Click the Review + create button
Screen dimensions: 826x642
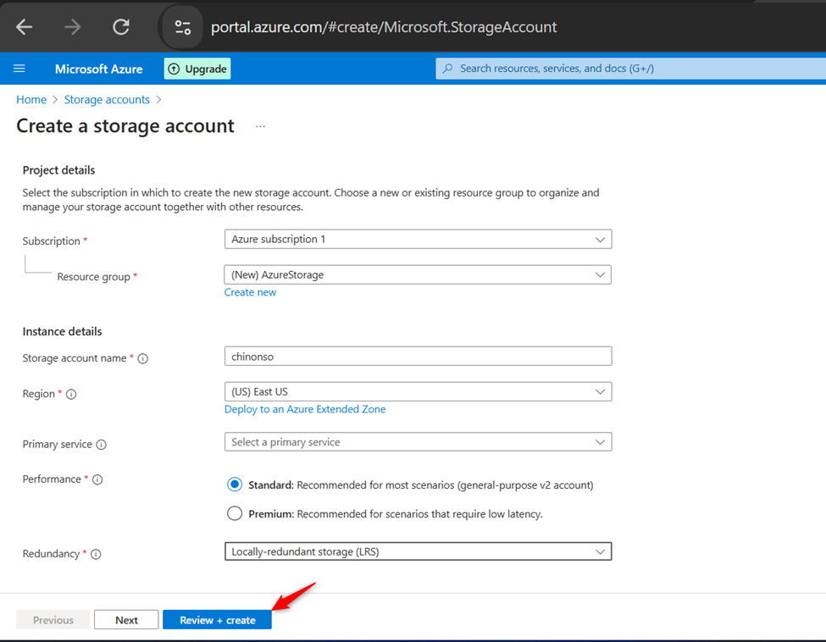point(217,620)
